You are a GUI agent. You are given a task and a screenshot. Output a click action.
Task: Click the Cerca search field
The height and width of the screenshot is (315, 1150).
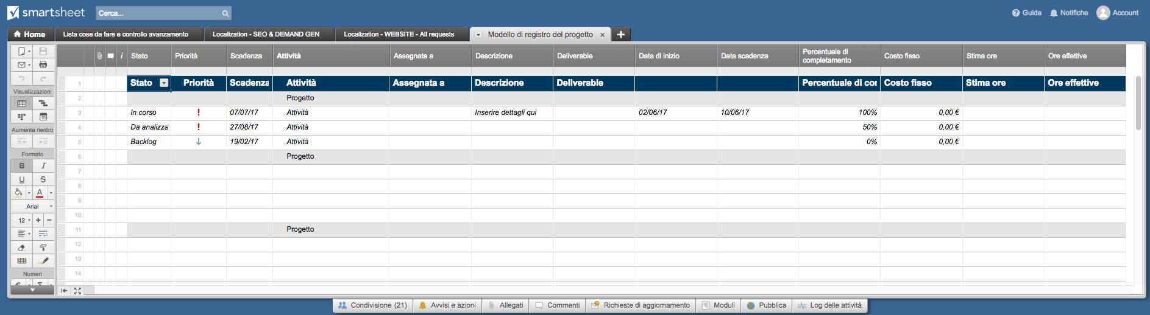(x=158, y=13)
